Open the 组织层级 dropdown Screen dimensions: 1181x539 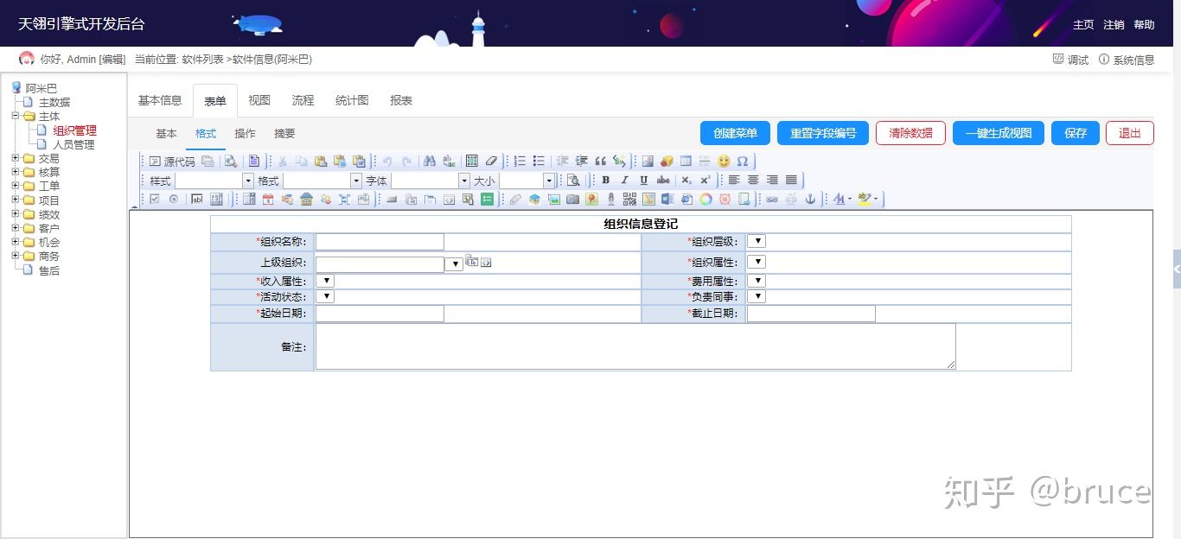756,241
